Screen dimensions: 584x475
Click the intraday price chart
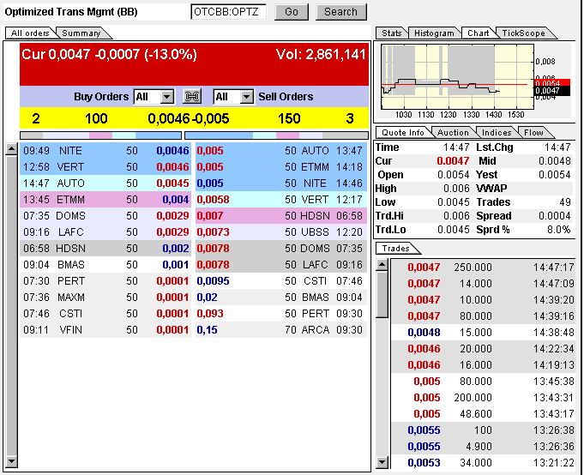point(457,76)
